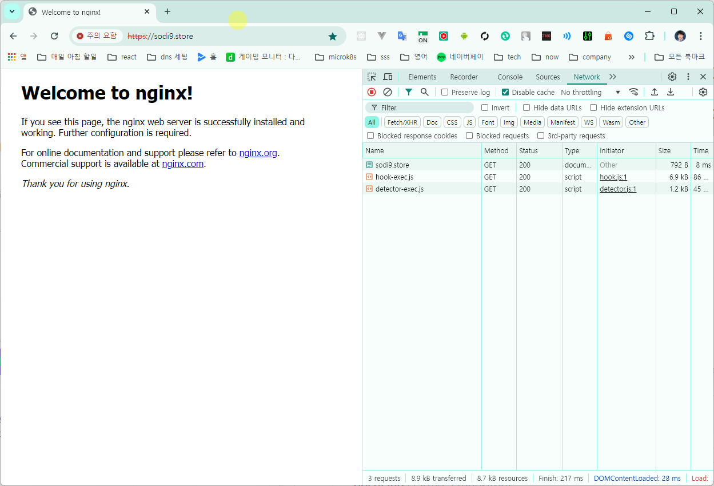The height and width of the screenshot is (486, 714).
Task: Open the No throttling dropdown
Action: coord(591,92)
